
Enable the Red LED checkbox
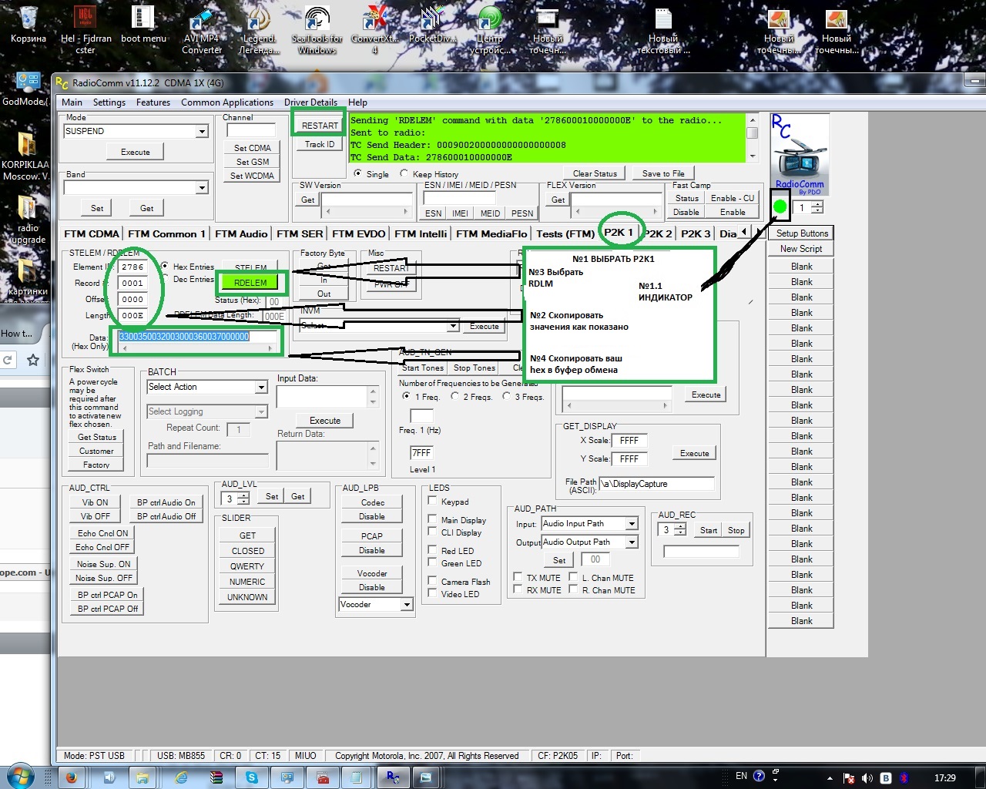point(432,550)
